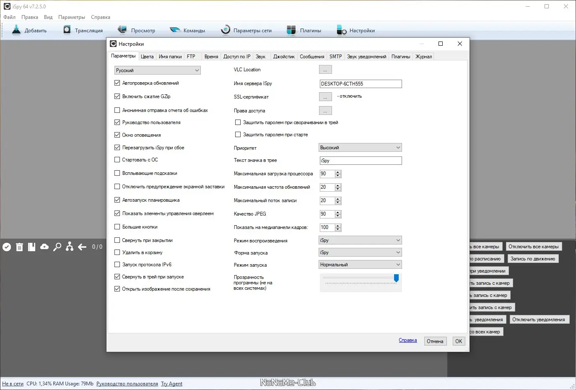The image size is (576, 390).
Task: Click Отключить все камеры button
Action: pyautogui.click(x=534, y=247)
